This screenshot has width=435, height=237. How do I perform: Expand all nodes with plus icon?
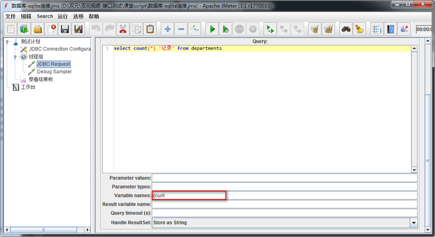tap(168, 29)
